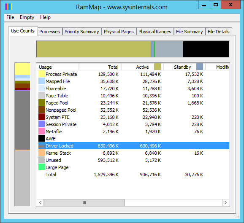Sort by the Modified column header
244x223 pixels.
click(217, 67)
